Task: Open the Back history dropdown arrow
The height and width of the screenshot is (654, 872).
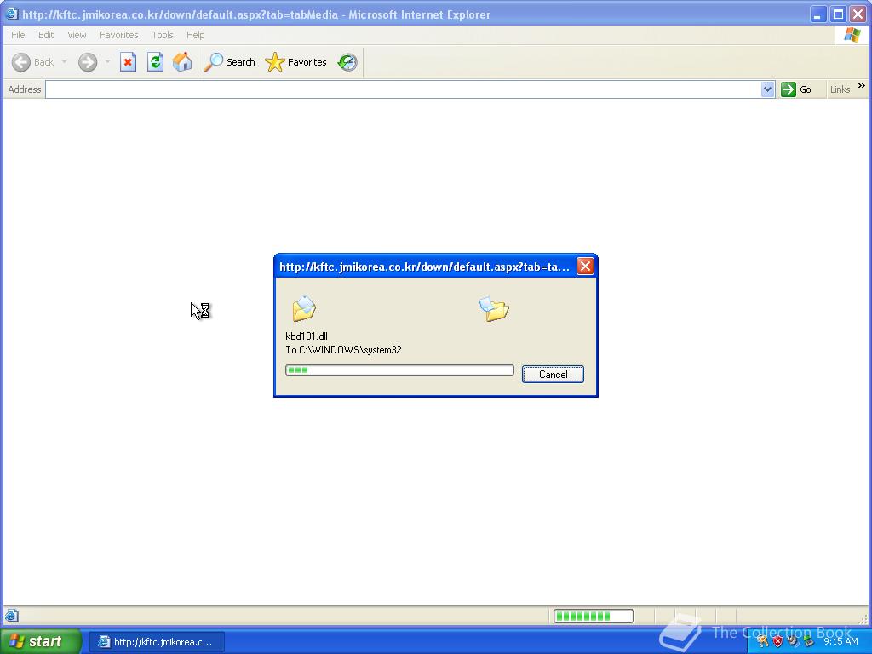Action: [65, 62]
